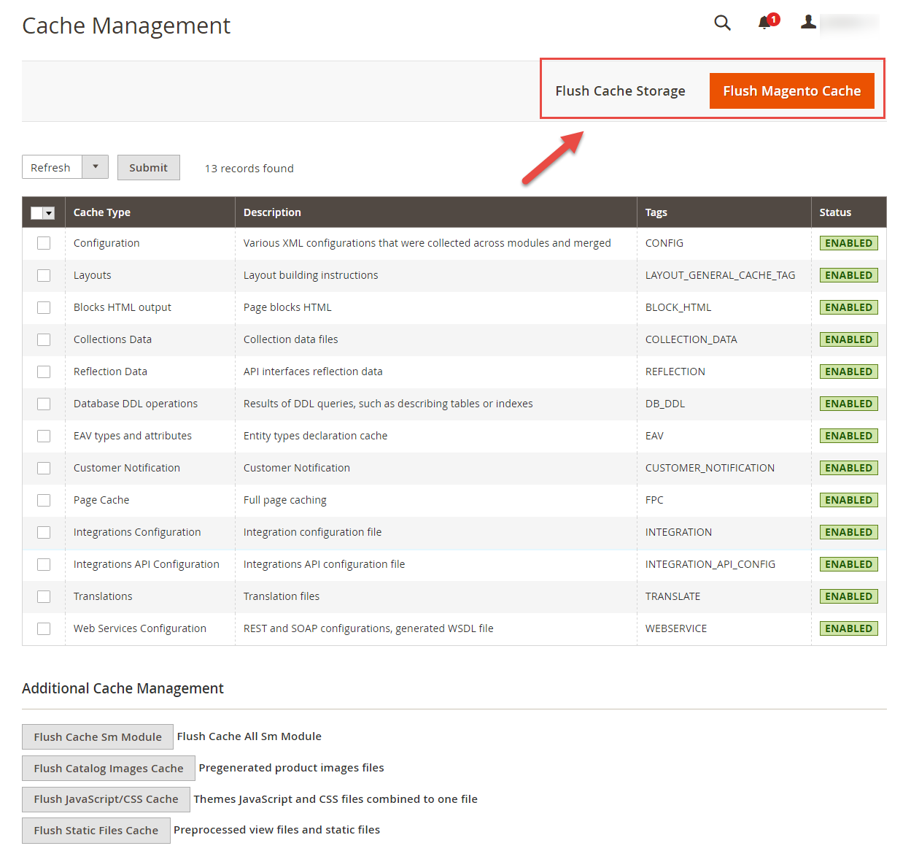Tick the Layouts cache checkbox
Screen dimensions: 911x862
click(44, 275)
